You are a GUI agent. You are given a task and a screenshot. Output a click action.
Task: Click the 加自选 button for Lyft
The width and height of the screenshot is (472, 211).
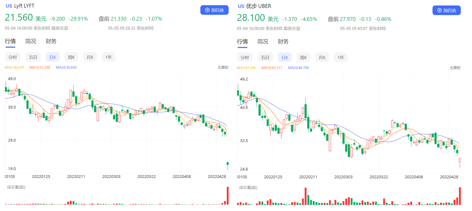pos(214,10)
